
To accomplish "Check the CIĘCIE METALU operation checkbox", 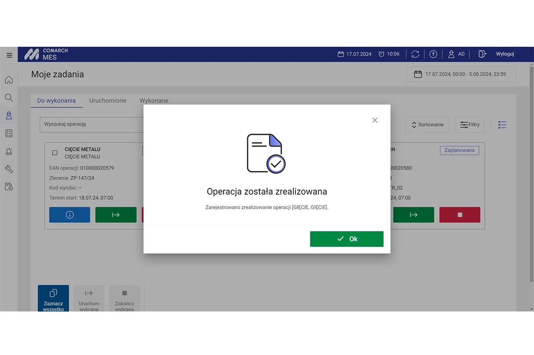I will (55, 153).
